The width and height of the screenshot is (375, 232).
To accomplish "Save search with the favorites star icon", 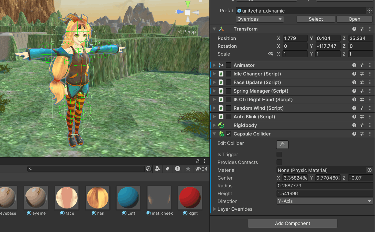I will (x=188, y=169).
